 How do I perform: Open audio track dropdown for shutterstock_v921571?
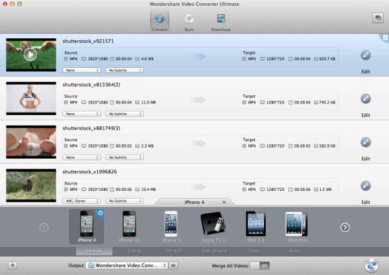tap(82, 71)
